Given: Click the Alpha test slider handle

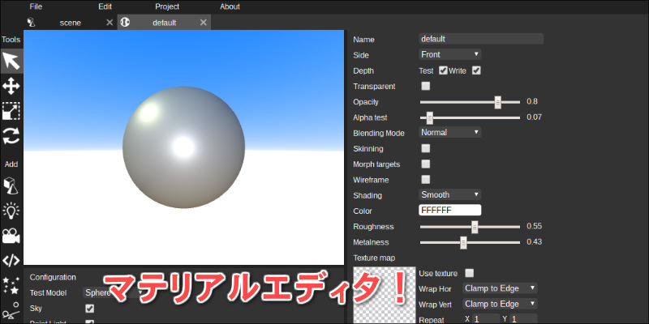Looking at the screenshot, I should click(x=430, y=117).
